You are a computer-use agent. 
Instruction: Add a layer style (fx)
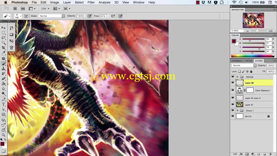pos(241,154)
